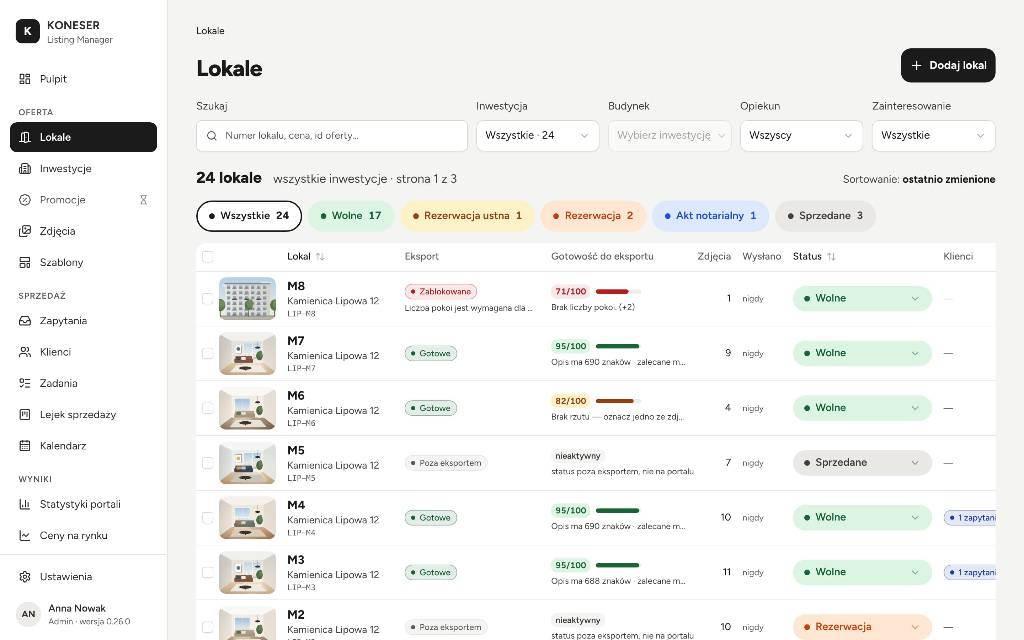Viewport: 1024px width, 640px height.
Task: Click the search field Numer lokalu, cena
Action: pos(332,136)
